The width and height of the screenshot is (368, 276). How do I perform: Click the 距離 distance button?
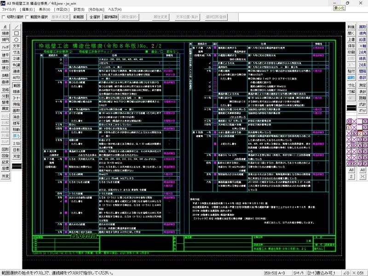362,98
